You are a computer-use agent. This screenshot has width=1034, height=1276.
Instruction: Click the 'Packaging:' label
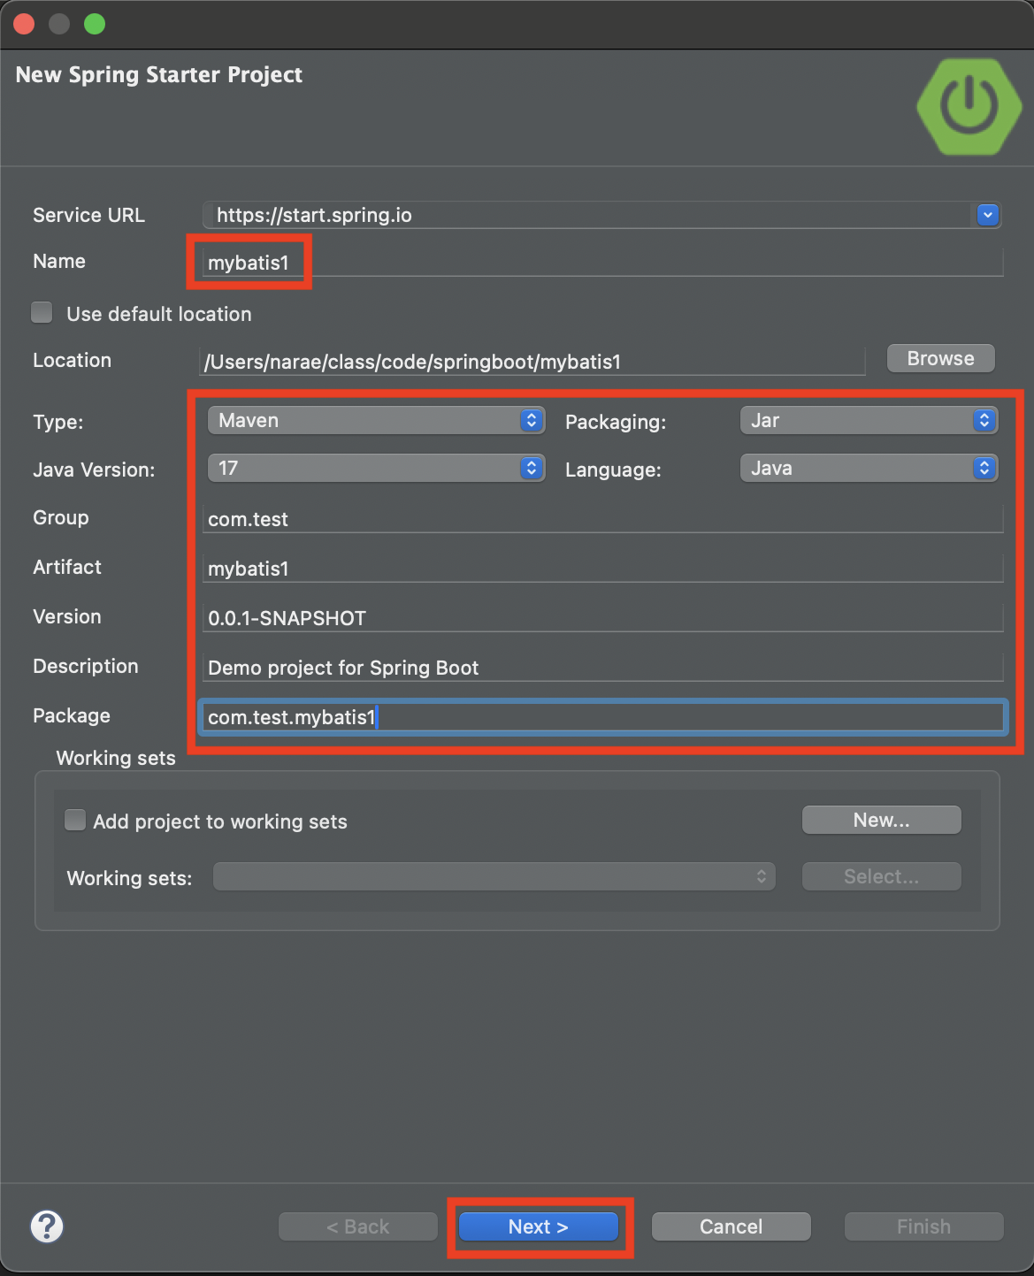(616, 422)
